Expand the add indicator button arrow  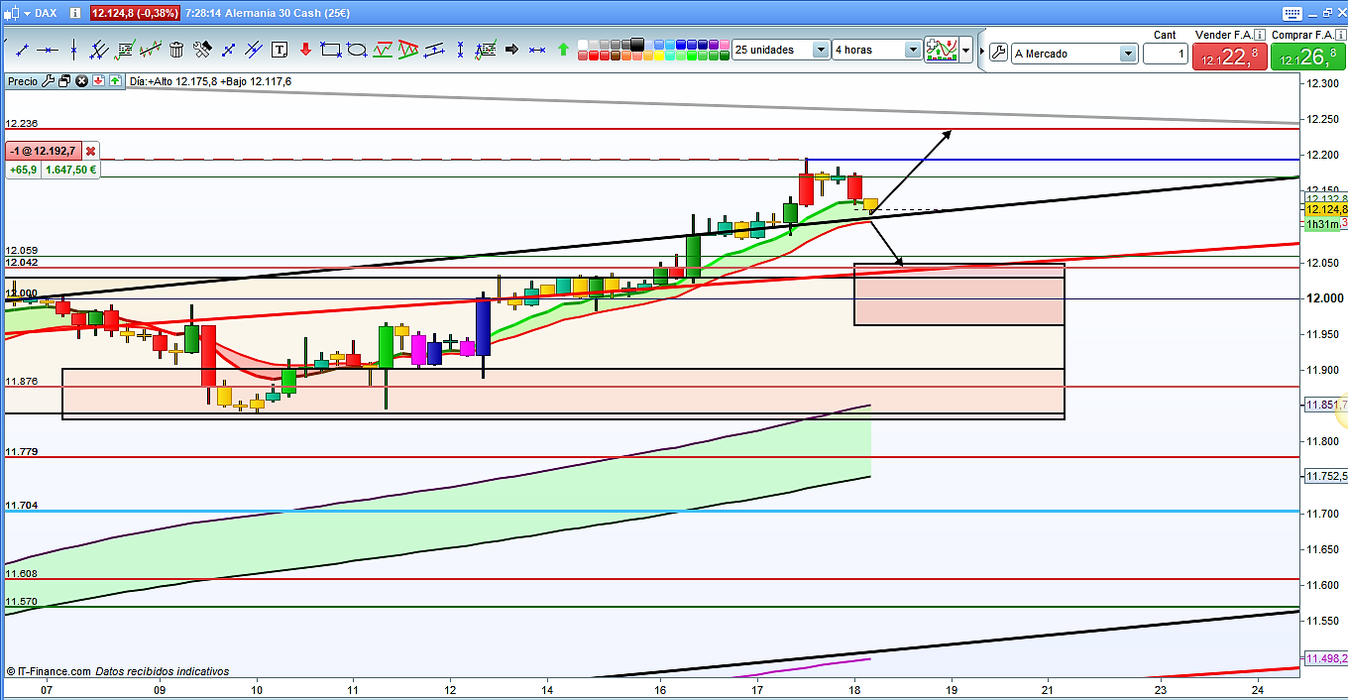(965, 50)
